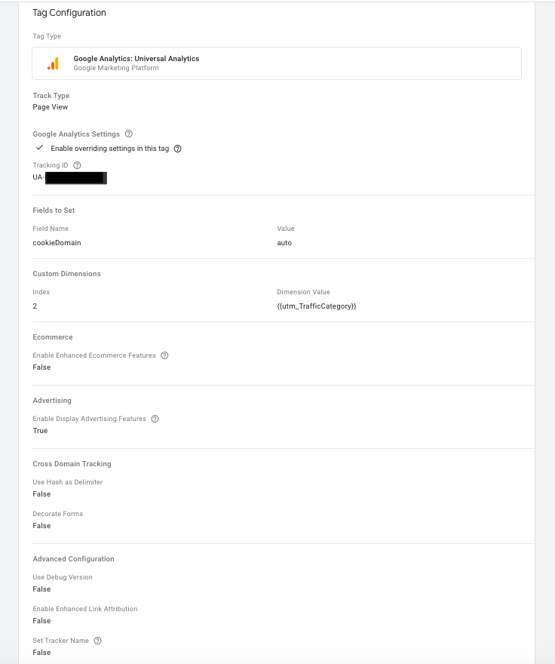Select the Universal Analytics tag type card
555x664 pixels.
(277, 63)
